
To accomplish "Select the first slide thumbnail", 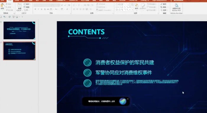I will (19, 30).
